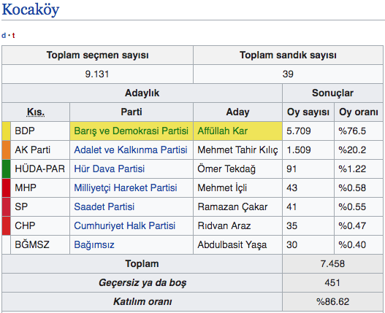Viewport: 385px width, 313px height.
Task: Select vote count 35
Action: [291, 225]
